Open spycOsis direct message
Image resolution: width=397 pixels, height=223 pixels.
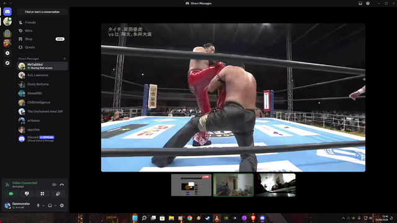[42, 129]
